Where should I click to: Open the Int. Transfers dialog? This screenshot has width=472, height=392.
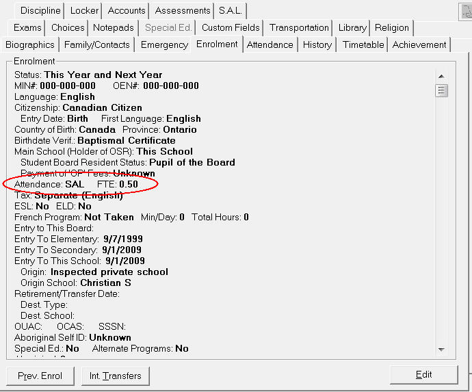[116, 376]
